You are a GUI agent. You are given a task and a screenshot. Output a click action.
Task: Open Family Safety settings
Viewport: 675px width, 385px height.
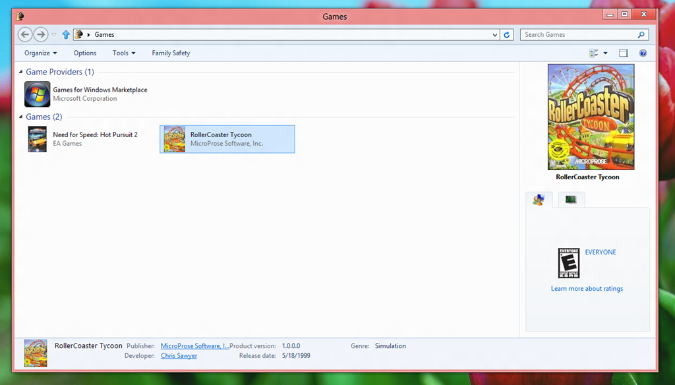click(x=171, y=53)
